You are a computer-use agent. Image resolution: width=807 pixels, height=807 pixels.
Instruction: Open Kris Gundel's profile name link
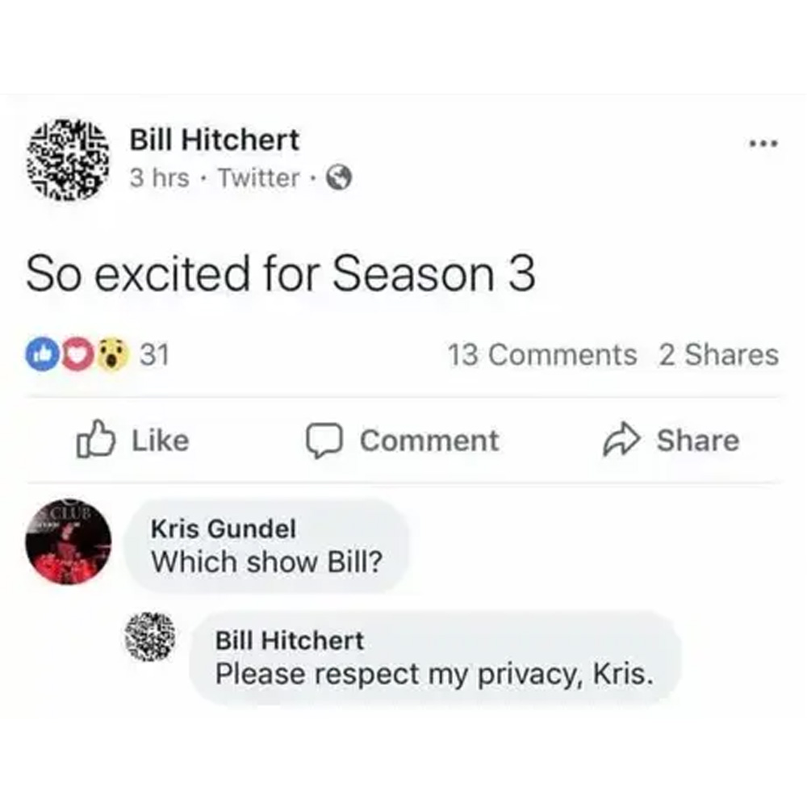tap(224, 529)
